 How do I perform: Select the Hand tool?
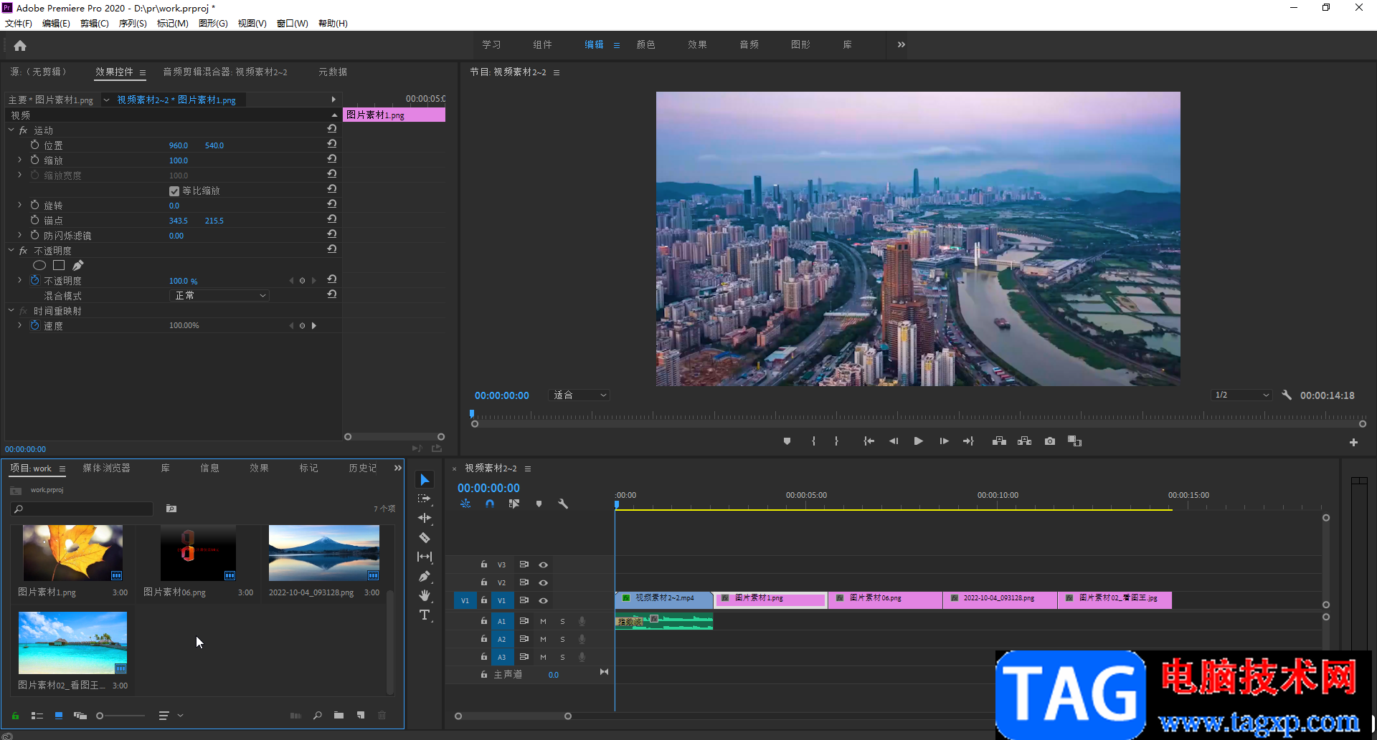coord(425,595)
